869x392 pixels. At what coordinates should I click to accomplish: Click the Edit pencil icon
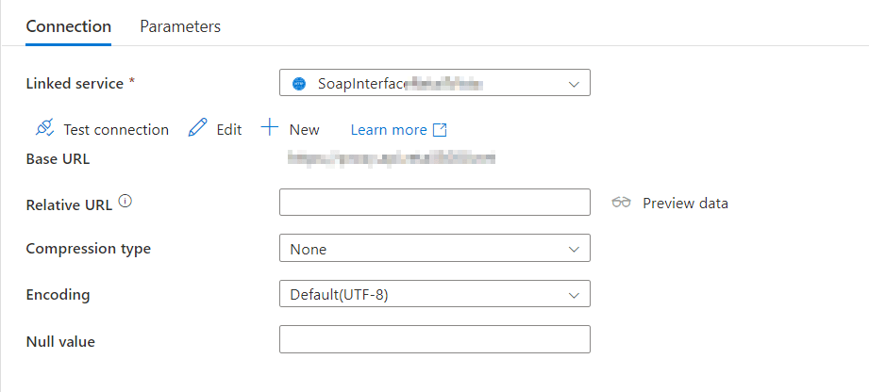tap(198, 129)
